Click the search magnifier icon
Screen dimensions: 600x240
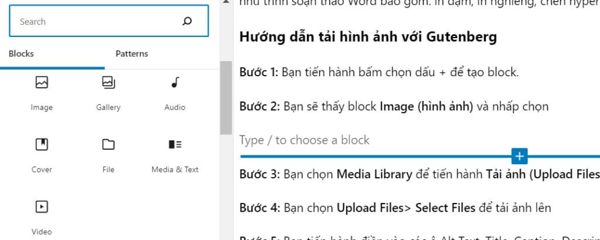click(x=187, y=21)
